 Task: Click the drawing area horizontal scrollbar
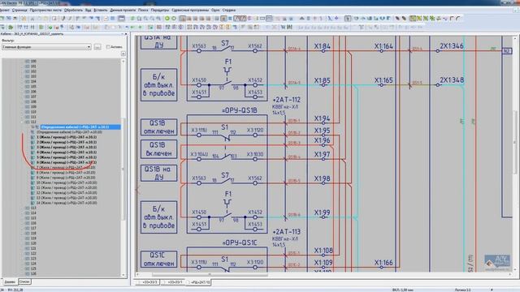tap(210, 274)
